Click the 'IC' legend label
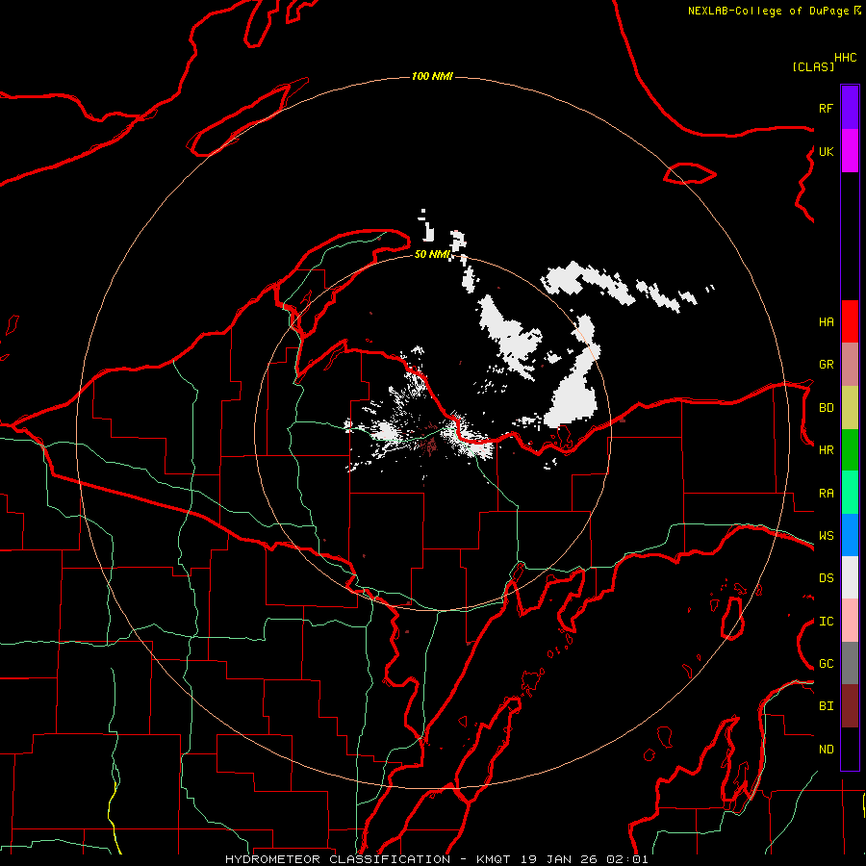 pyautogui.click(x=826, y=622)
